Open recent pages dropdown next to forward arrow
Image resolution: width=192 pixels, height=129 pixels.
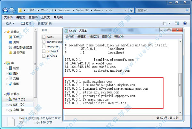[x=16, y=11]
